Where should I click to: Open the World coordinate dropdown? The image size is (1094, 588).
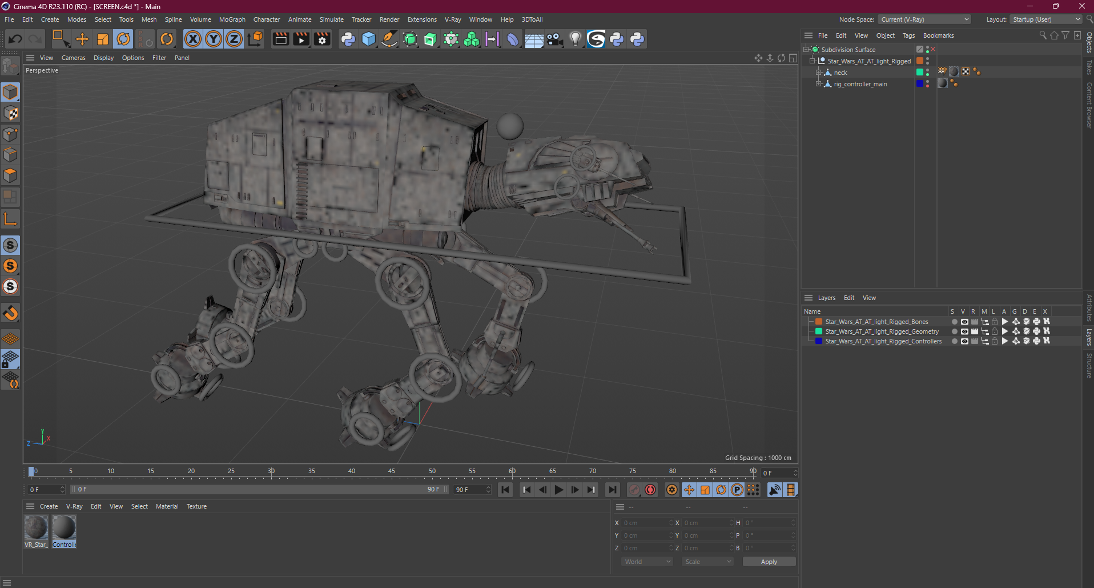647,562
